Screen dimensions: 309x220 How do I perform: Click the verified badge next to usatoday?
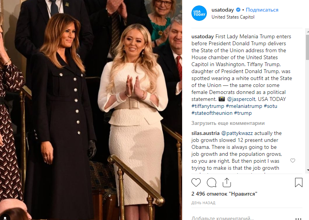(x=238, y=10)
